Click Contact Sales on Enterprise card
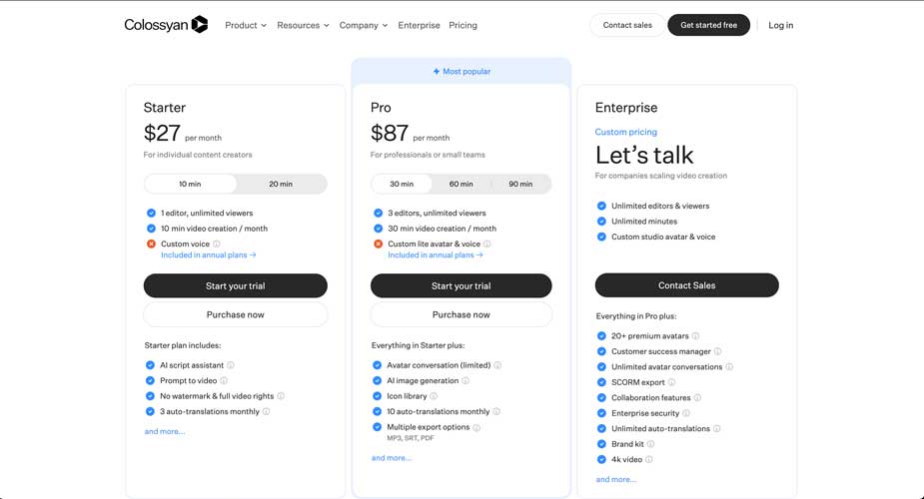Viewport: 924px width, 499px height. (x=686, y=284)
